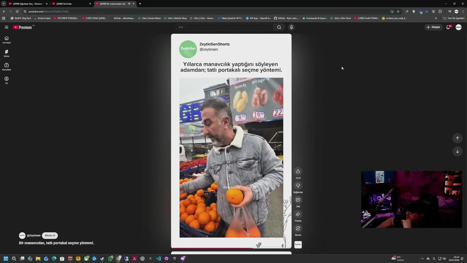The image size is (467, 263).
Task: Open File Explorer from the taskbar
Action: tap(38, 259)
